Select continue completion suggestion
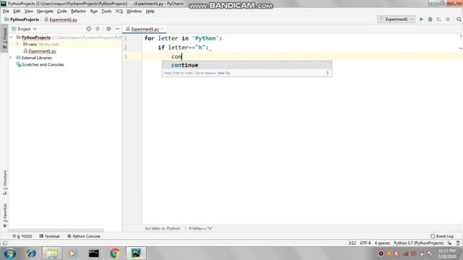Screen dimensions: 463x260 click(x=247, y=65)
